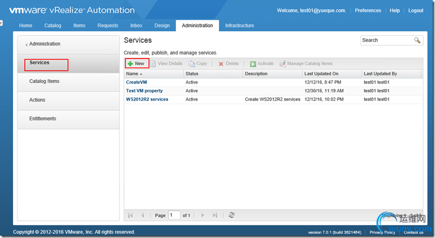Click the Logout link
This screenshot has width=435, height=238.
pyautogui.click(x=416, y=11)
